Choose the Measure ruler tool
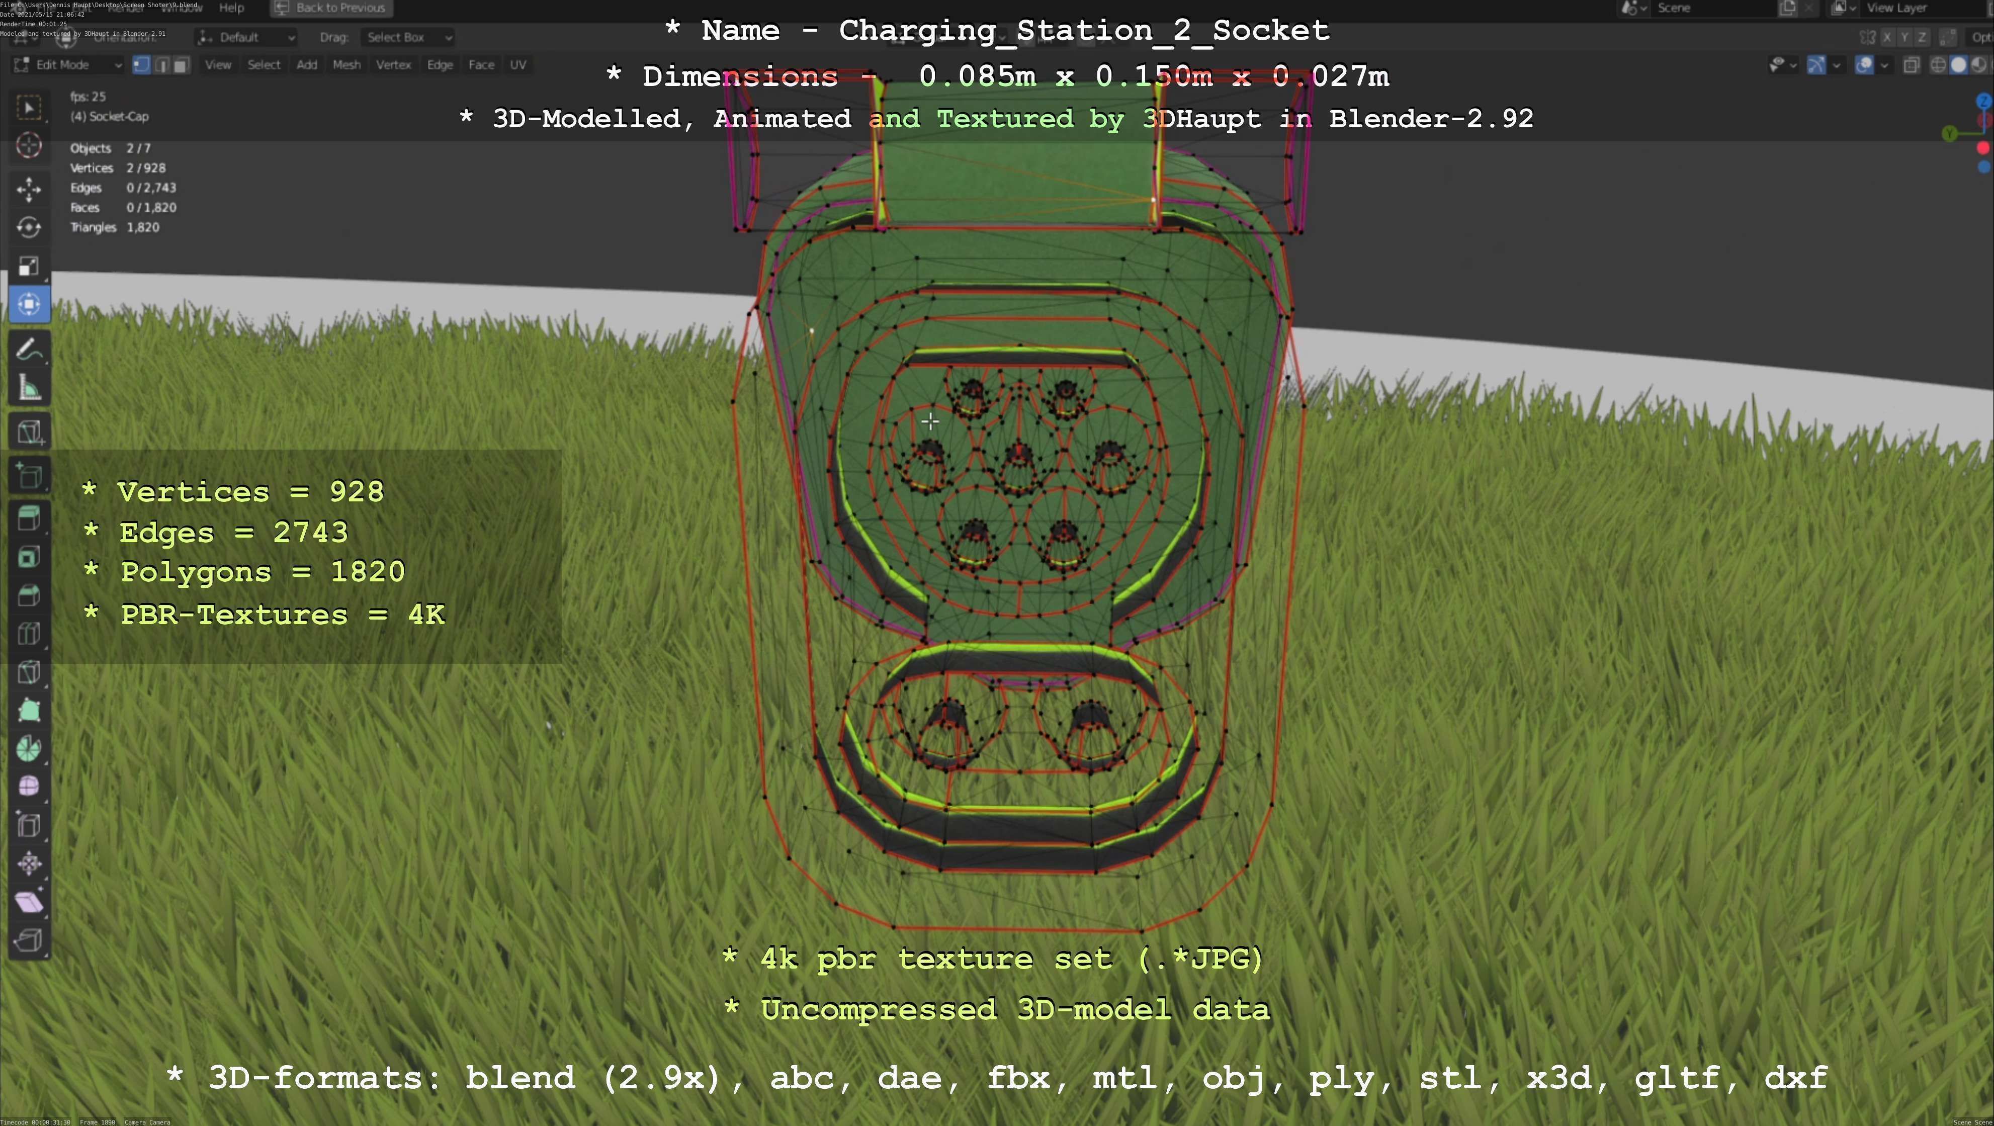This screenshot has height=1126, width=1994. (29, 388)
